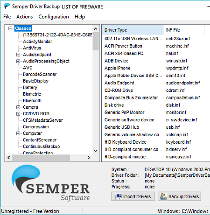Select the ContinuousBackup class
Viewport: 210px width, 215px height.
(42, 146)
